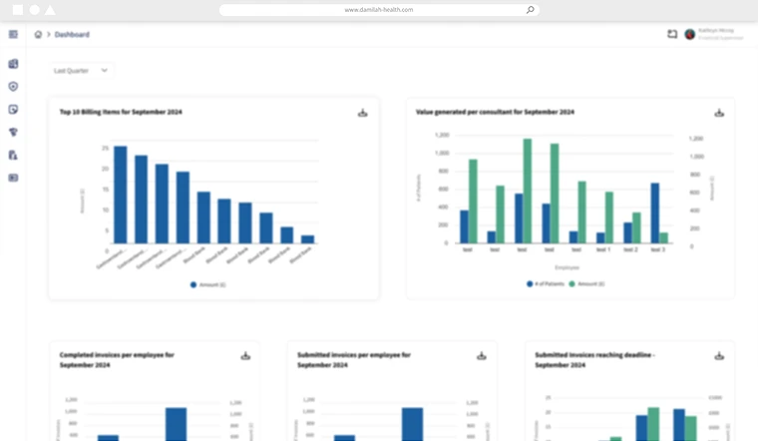This screenshot has height=441, width=758.
Task: Collapse the sidebar using the top-left menu icon
Action: pos(13,34)
